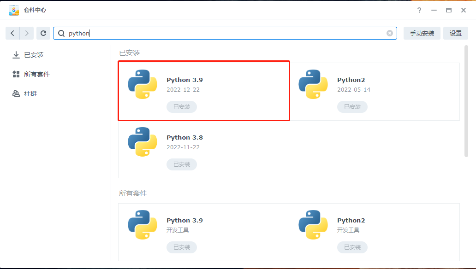Click Python 3.9 icon in installed section
This screenshot has height=269, width=476.
tap(143, 84)
